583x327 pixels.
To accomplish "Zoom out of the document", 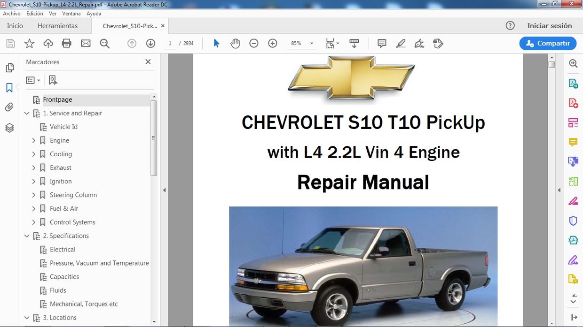I will (254, 43).
